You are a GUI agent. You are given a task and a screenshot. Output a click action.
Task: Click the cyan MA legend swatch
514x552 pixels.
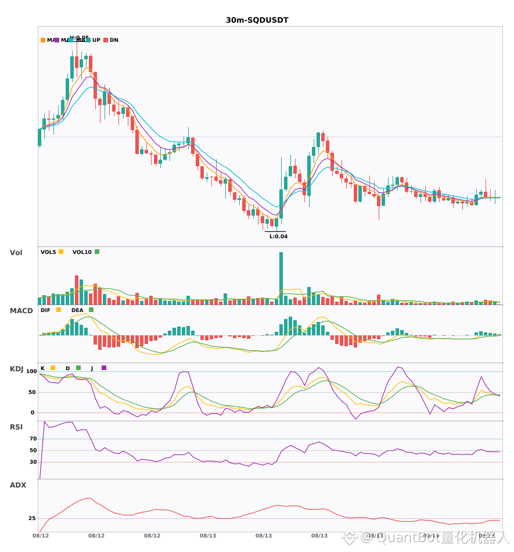click(71, 40)
